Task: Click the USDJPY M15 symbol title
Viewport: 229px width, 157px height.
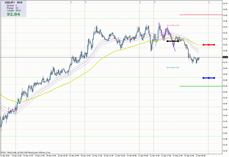Action: [14, 3]
